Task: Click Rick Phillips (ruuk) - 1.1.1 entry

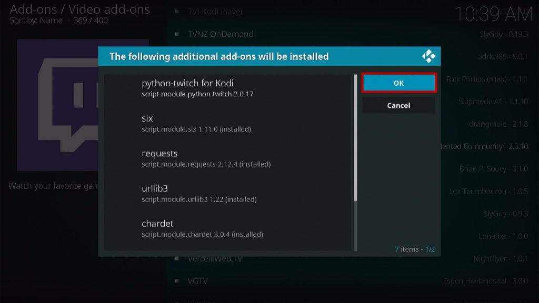Action: [487, 79]
